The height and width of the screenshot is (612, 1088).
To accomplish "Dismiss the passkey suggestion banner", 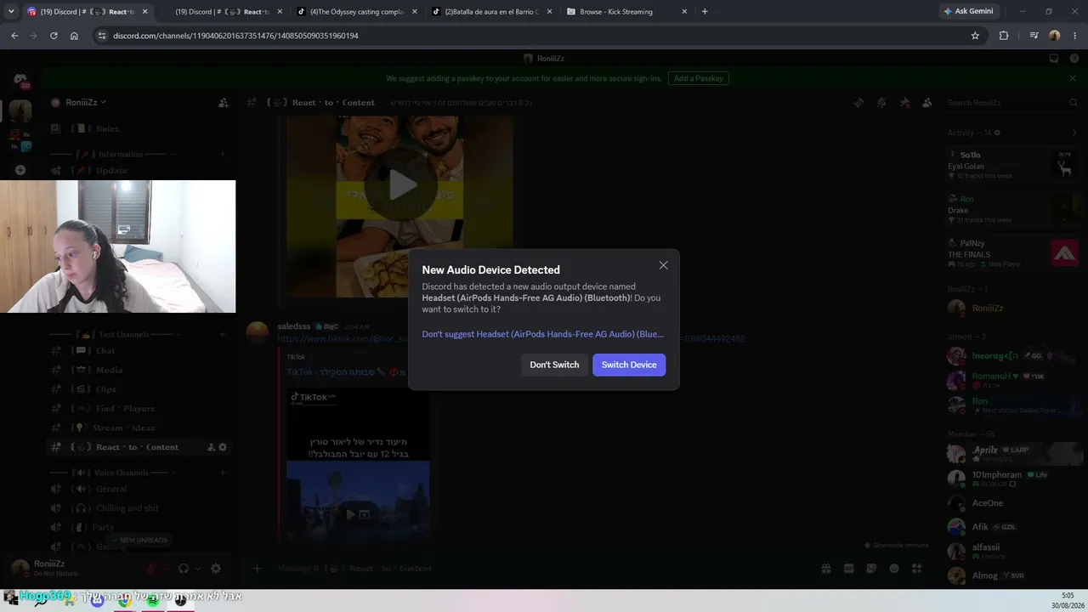I will pyautogui.click(x=1073, y=78).
